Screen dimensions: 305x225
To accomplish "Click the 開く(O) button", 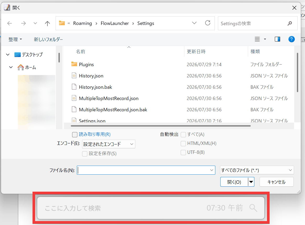I will pyautogui.click(x=234, y=182).
